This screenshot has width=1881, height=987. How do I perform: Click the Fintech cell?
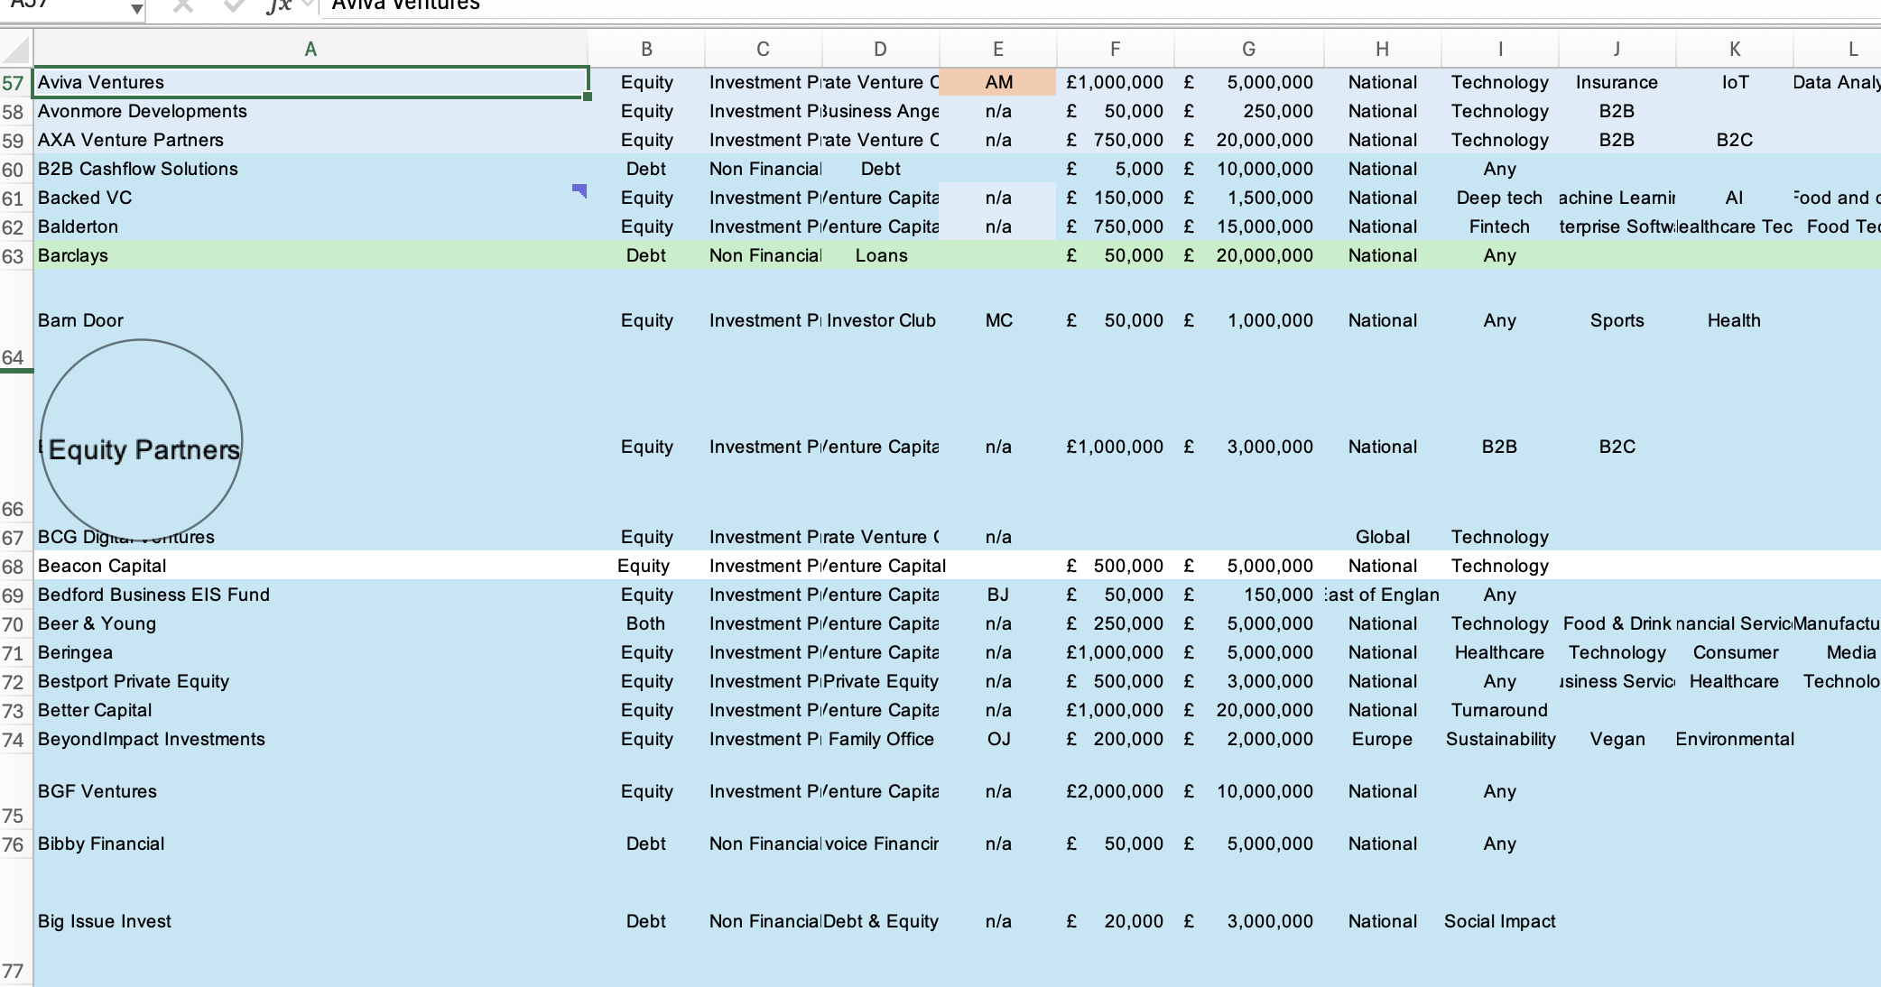1500,226
